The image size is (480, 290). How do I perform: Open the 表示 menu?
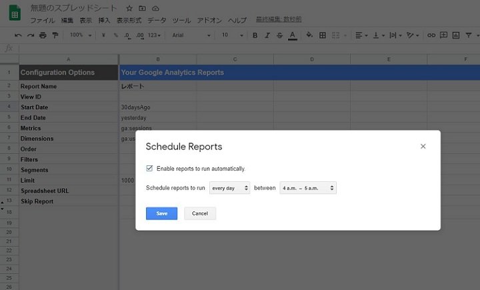(x=86, y=20)
